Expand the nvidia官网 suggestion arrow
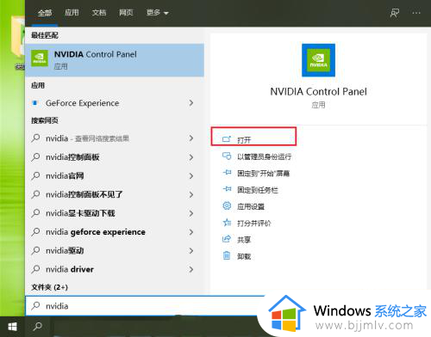The width and height of the screenshot is (431, 337). (191, 175)
